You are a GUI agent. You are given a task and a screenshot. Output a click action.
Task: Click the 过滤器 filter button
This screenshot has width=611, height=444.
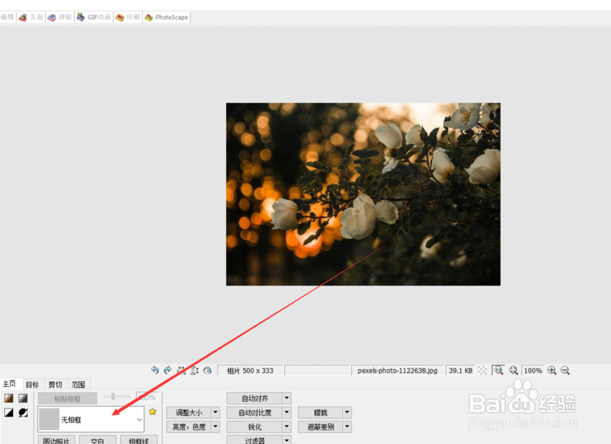[x=255, y=440]
